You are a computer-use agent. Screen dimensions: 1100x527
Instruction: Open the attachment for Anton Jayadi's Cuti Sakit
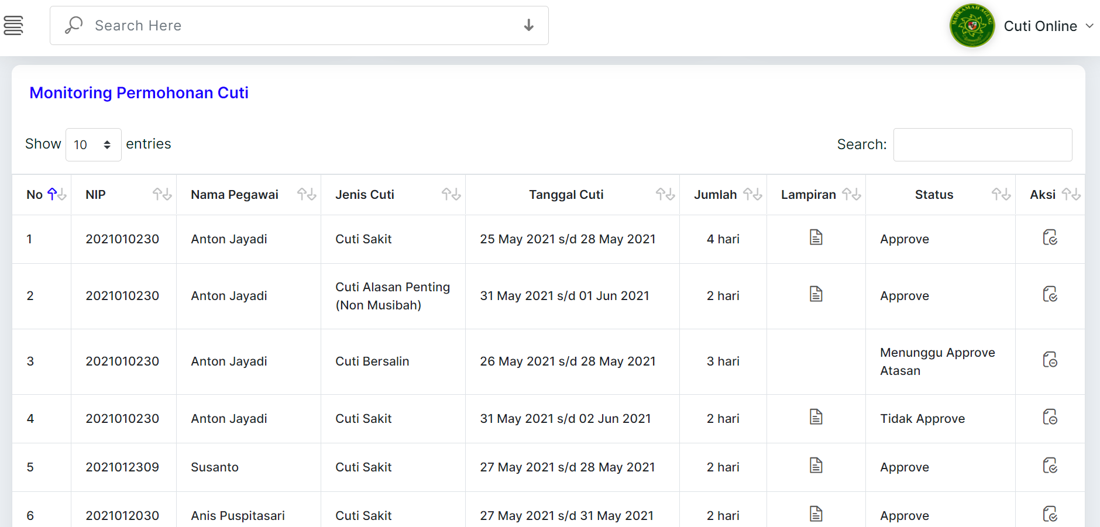pos(816,237)
